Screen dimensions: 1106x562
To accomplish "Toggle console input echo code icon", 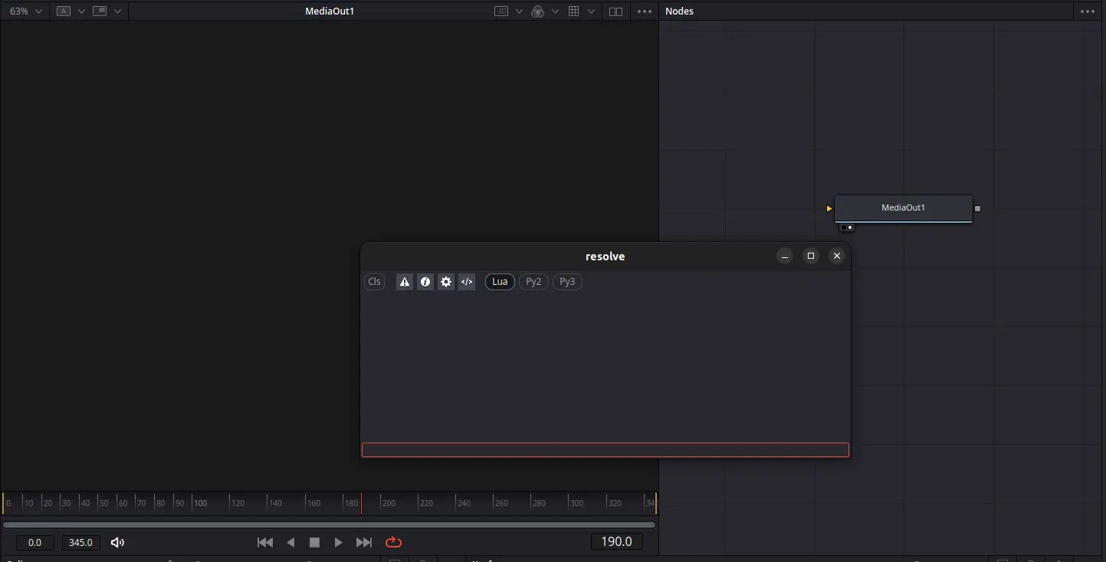I will click(467, 282).
